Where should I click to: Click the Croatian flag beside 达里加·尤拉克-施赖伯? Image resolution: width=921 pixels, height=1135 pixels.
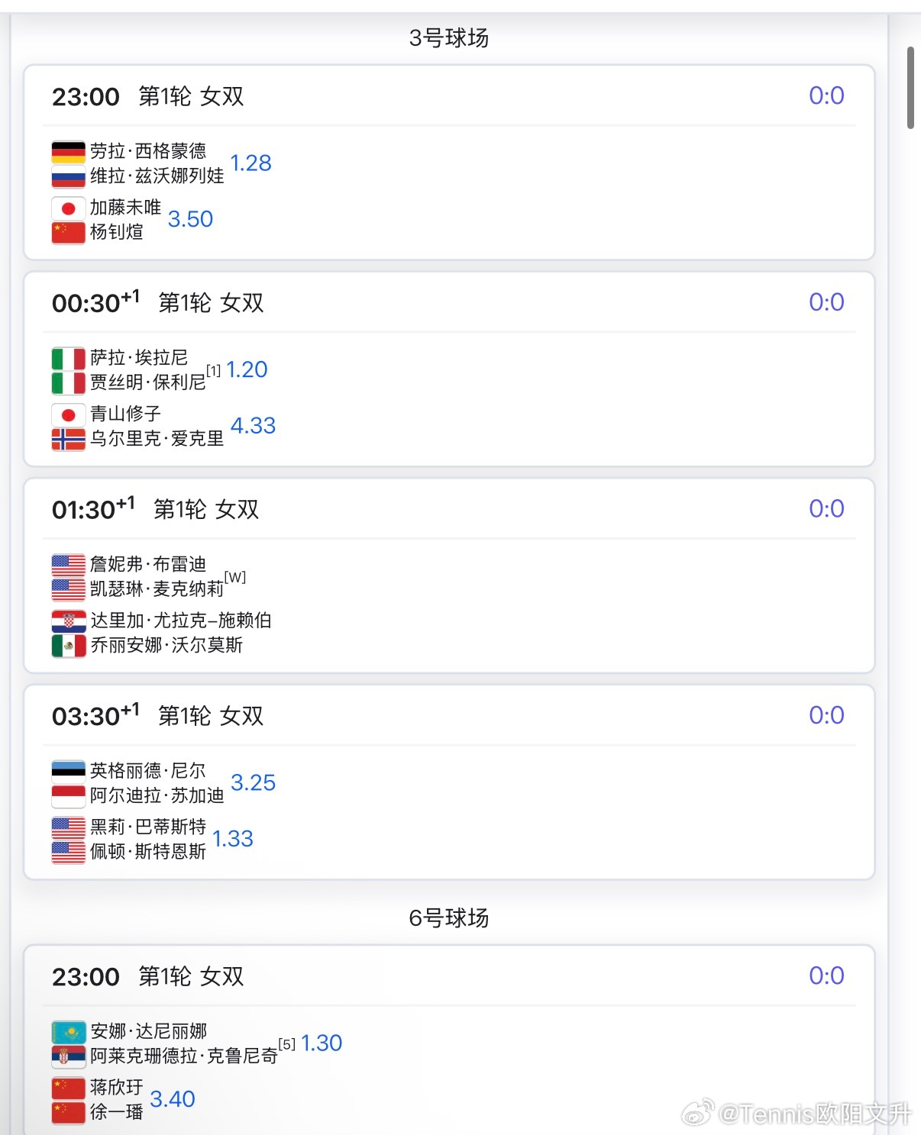[68, 621]
